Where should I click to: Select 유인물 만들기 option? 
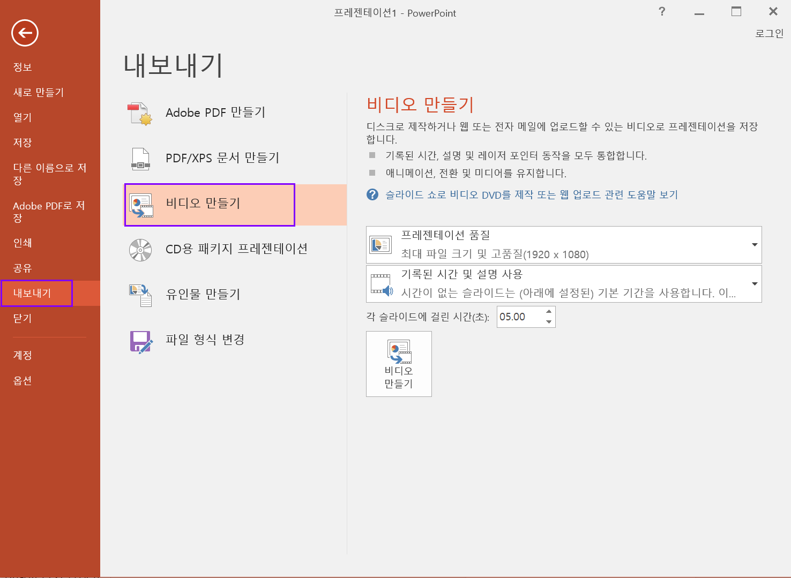coord(236,295)
